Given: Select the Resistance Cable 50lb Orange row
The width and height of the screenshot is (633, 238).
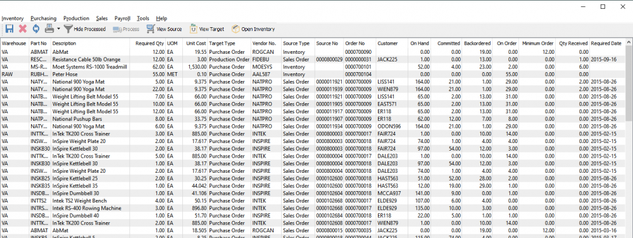Looking at the screenshot, I should tap(313, 59).
